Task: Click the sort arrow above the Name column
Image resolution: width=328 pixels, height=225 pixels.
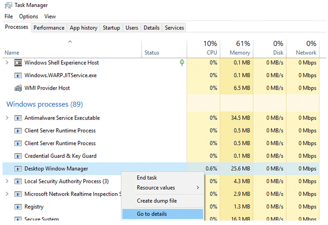Action: [70, 42]
